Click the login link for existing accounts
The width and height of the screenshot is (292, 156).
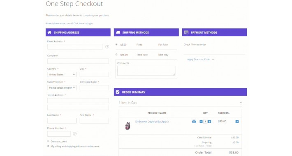click(69, 23)
